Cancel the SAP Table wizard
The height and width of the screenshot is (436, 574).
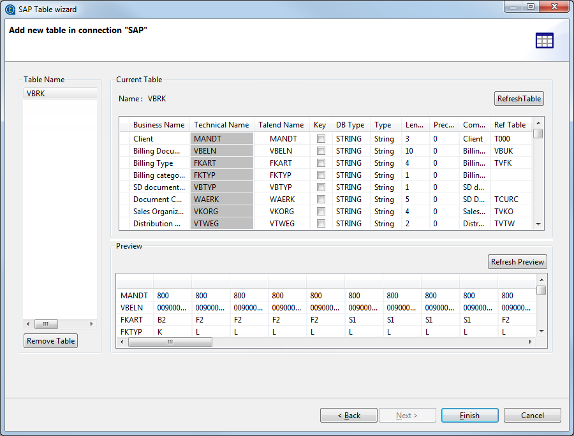click(x=532, y=416)
